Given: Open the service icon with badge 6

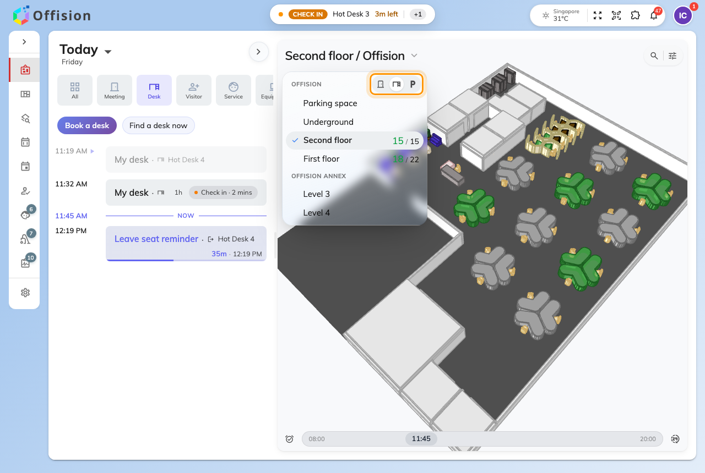Looking at the screenshot, I should coord(25,215).
